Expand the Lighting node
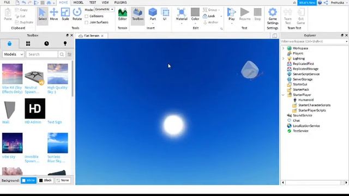349x196 pixels. tap(284, 59)
